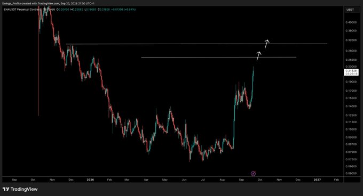Click the Apr label on time axis

tap(146, 179)
